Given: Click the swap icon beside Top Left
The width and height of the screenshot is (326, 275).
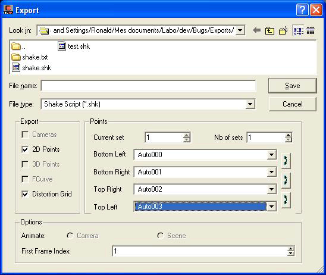Looking at the screenshot, I should click(286, 199).
